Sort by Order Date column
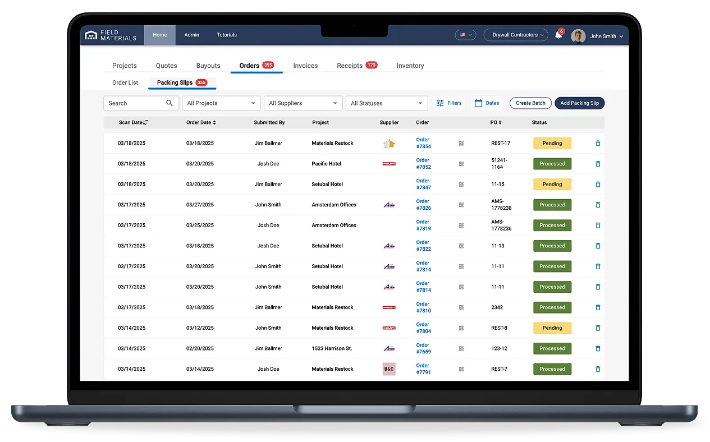The image size is (710, 442). 201,122
